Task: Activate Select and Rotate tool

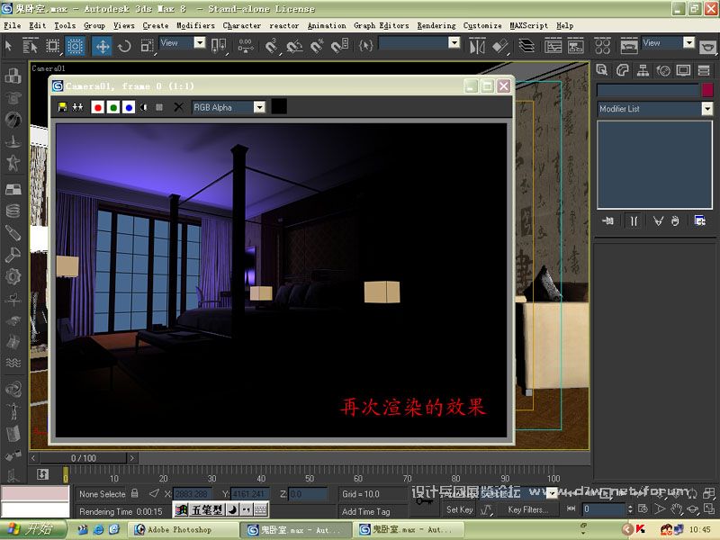Action: point(124,46)
